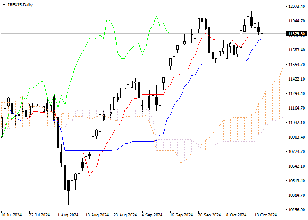
Task: Click the 10774.70 price axis label
Action: coord(297,152)
